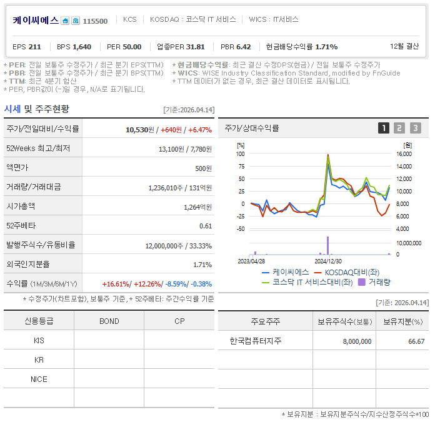Switch chart to tab 2

pyautogui.click(x=399, y=129)
